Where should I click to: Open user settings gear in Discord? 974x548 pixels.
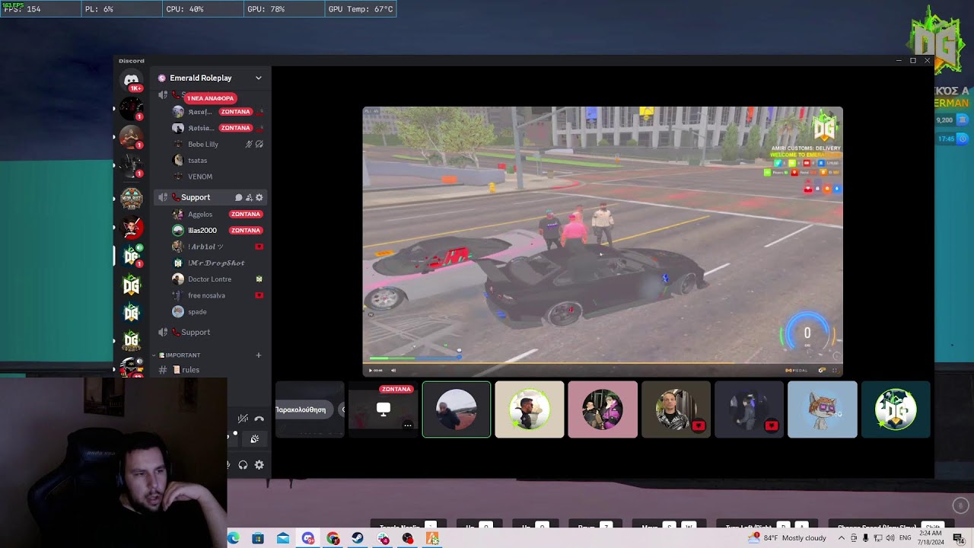(259, 465)
